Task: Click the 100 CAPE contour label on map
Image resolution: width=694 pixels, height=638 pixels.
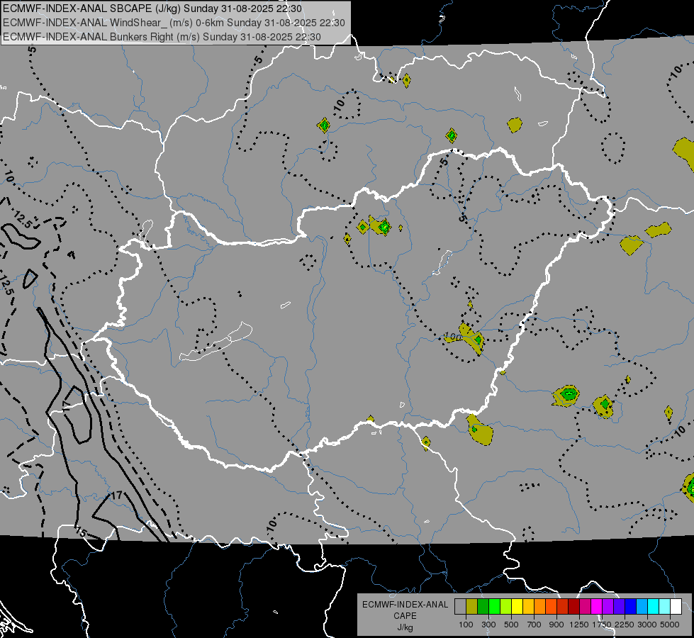Action: tap(453, 337)
